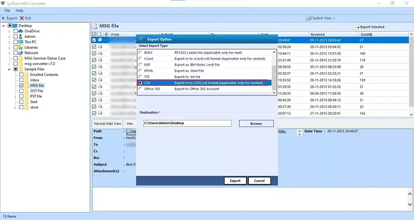Expand the Libraries tree node
Screen dimensions: 414x220
tap(9, 48)
